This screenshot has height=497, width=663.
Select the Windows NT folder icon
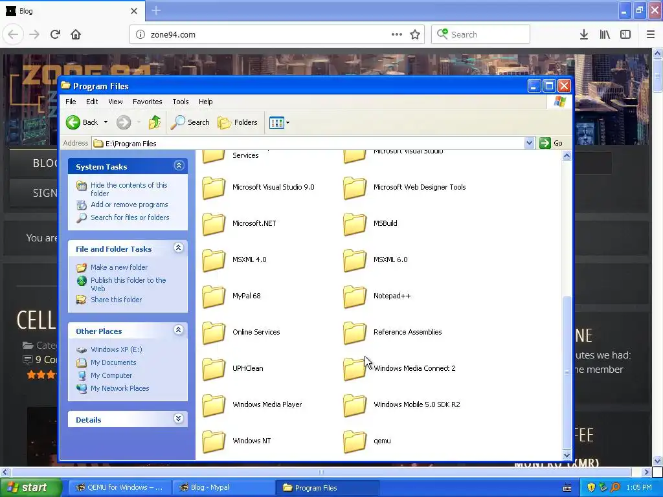(214, 441)
